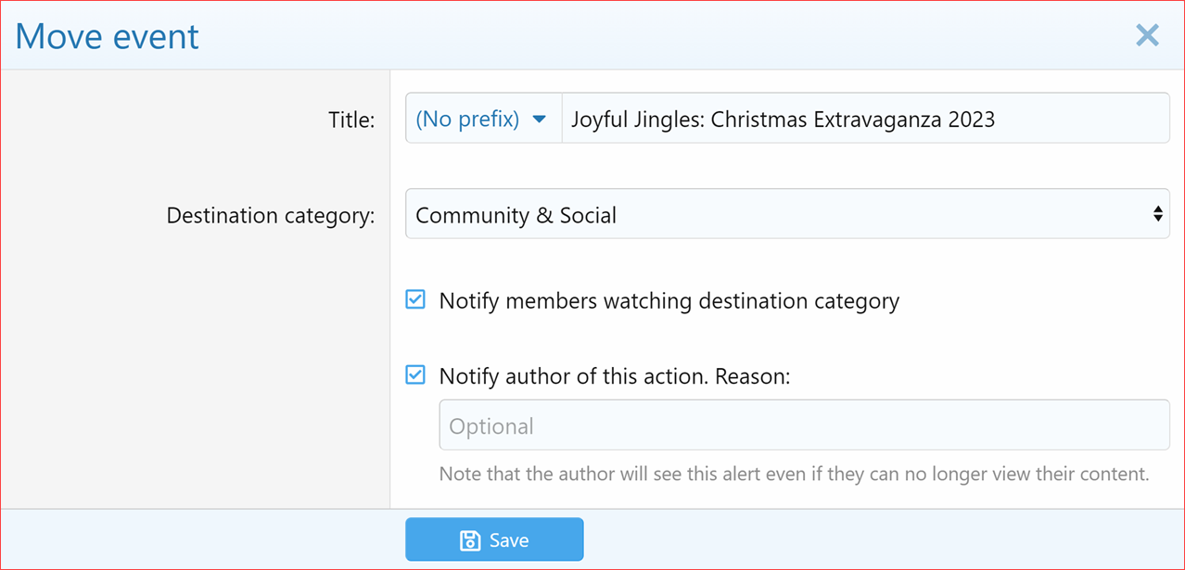Disable notify author of this action
The image size is (1185, 570).
click(x=414, y=374)
